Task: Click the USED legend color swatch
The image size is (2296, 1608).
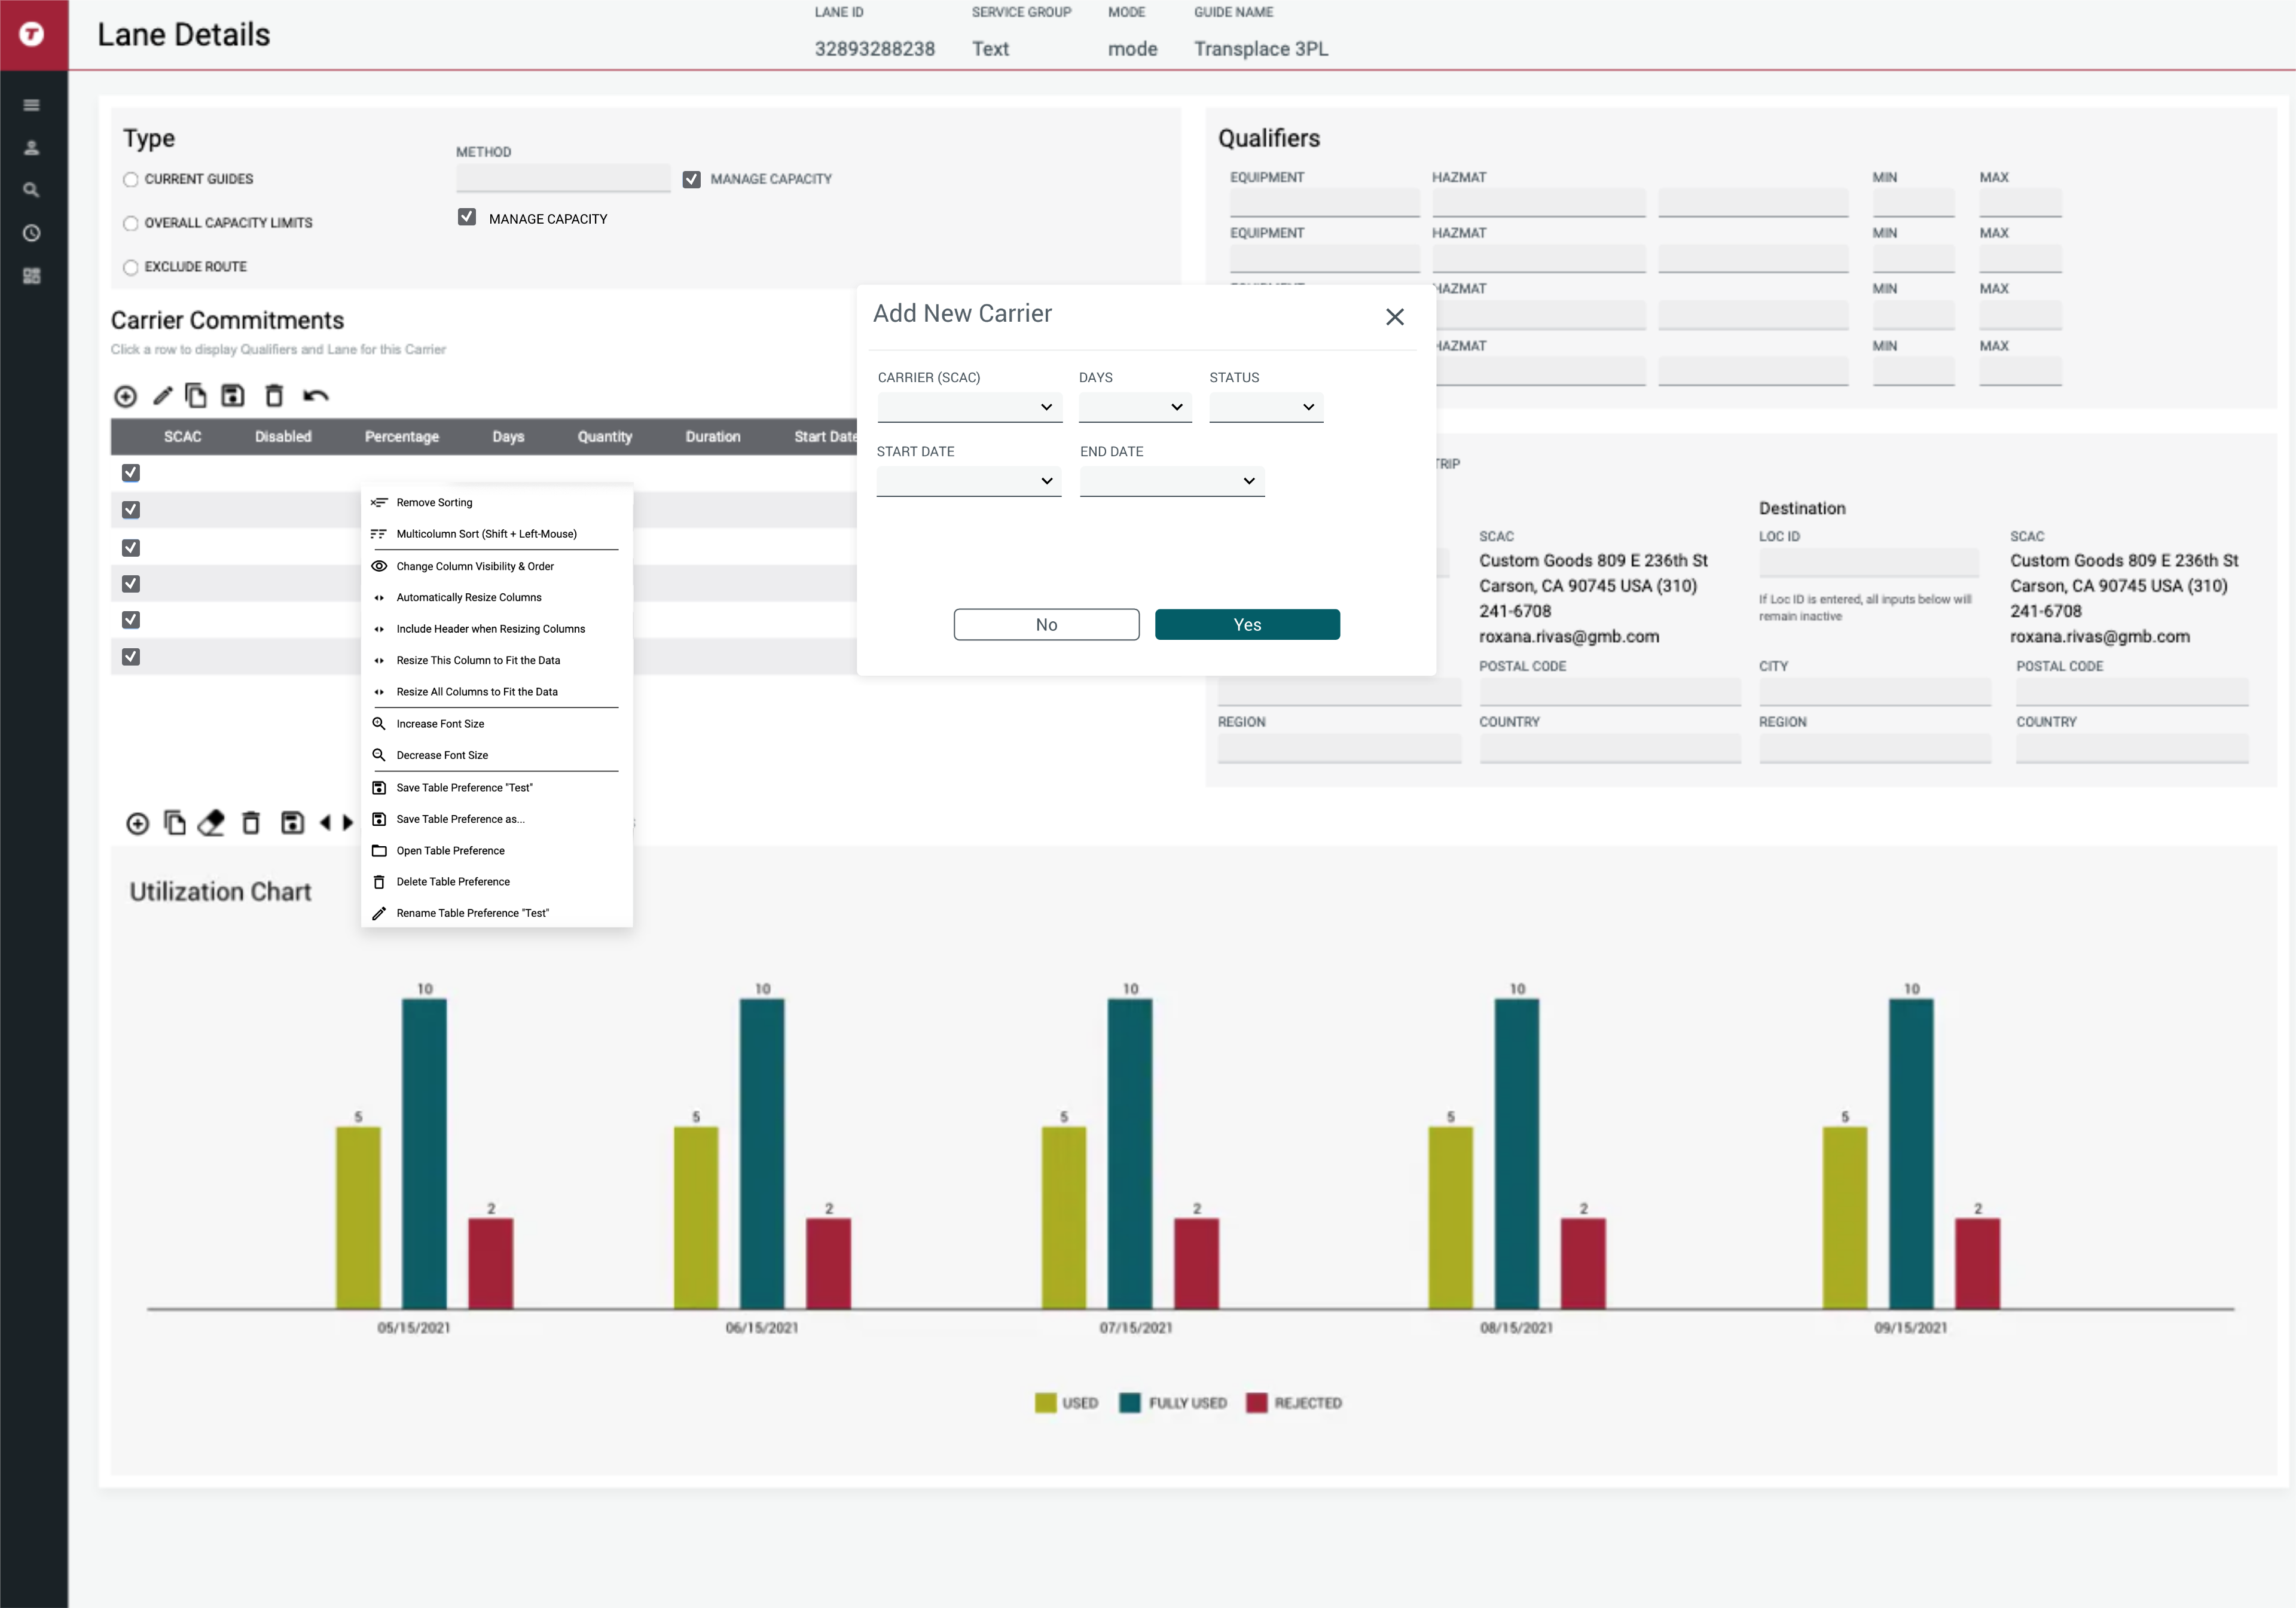Action: (x=1045, y=1403)
